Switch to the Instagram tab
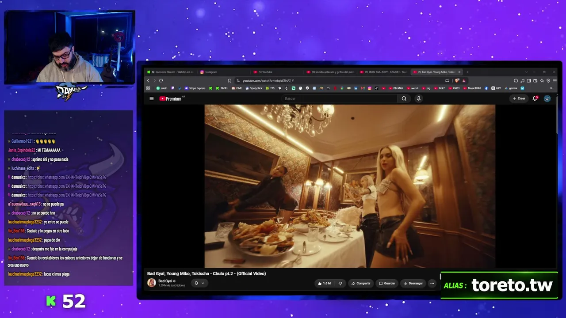566x318 pixels. [x=225, y=72]
